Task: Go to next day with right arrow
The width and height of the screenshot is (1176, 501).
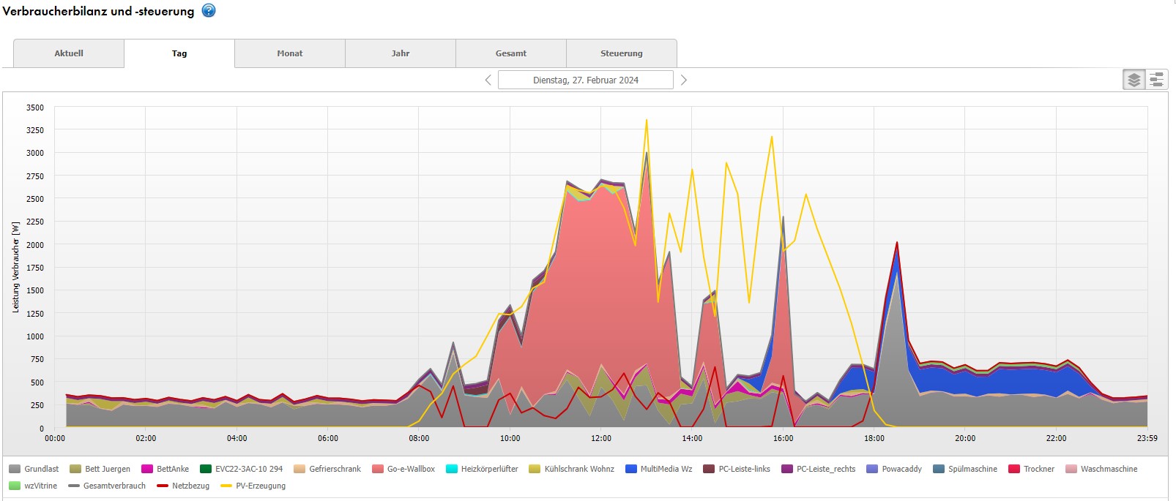Action: pos(684,80)
